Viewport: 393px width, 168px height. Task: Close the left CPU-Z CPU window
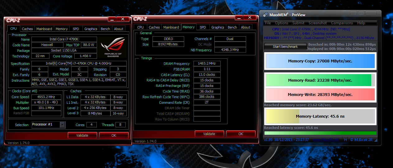123,19
